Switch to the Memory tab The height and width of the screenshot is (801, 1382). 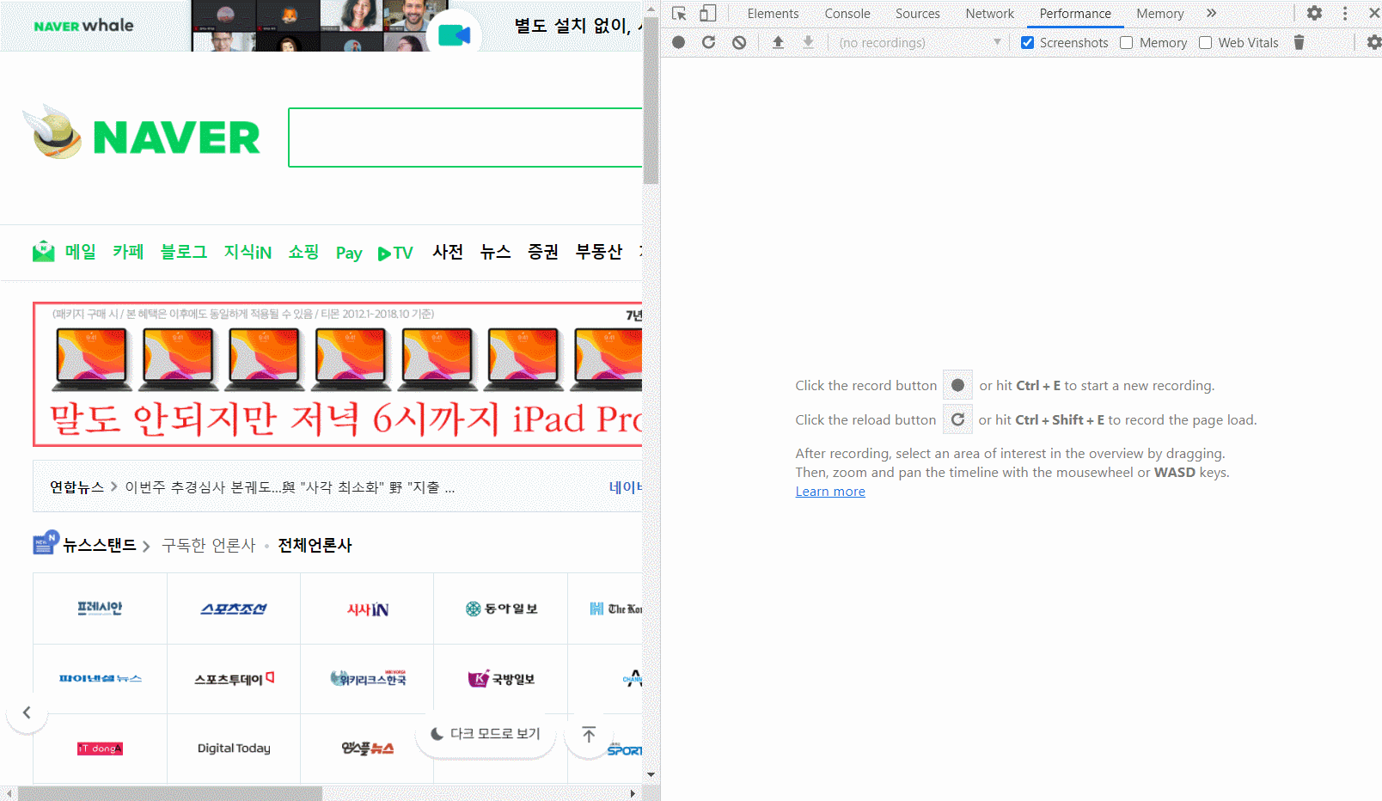click(x=1159, y=14)
